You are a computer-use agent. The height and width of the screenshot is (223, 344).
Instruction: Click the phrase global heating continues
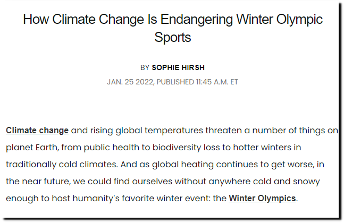click(205, 165)
